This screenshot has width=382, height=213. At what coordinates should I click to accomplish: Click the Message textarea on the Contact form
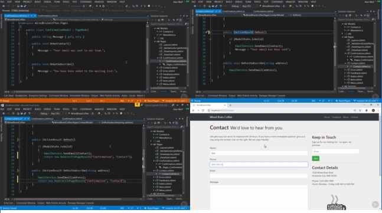[x=259, y=197]
